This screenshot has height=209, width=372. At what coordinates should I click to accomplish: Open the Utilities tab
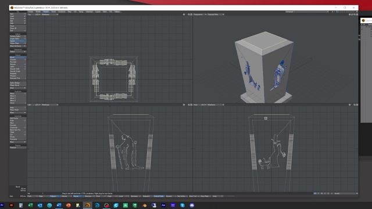tap(117, 12)
